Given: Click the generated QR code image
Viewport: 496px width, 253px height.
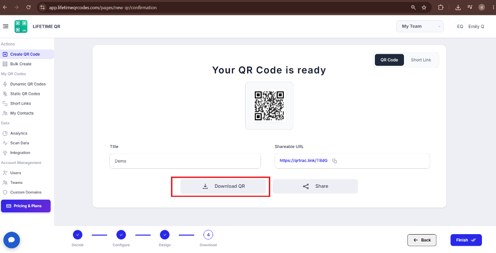Looking at the screenshot, I should [269, 106].
